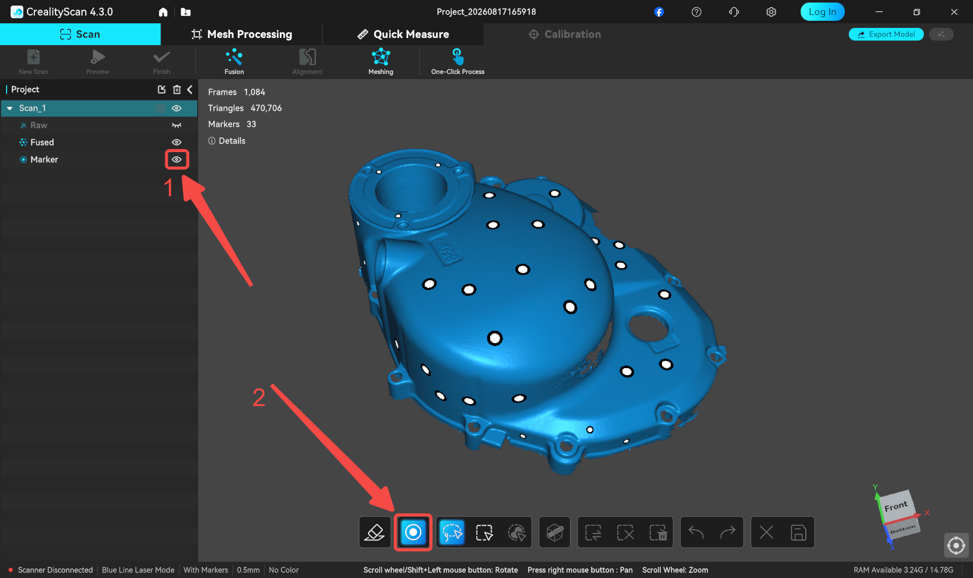Click the Frames 1,084 readout

[236, 92]
